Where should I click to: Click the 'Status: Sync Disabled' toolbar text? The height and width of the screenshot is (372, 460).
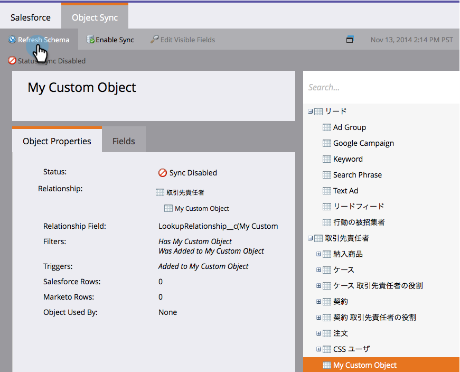(x=52, y=61)
